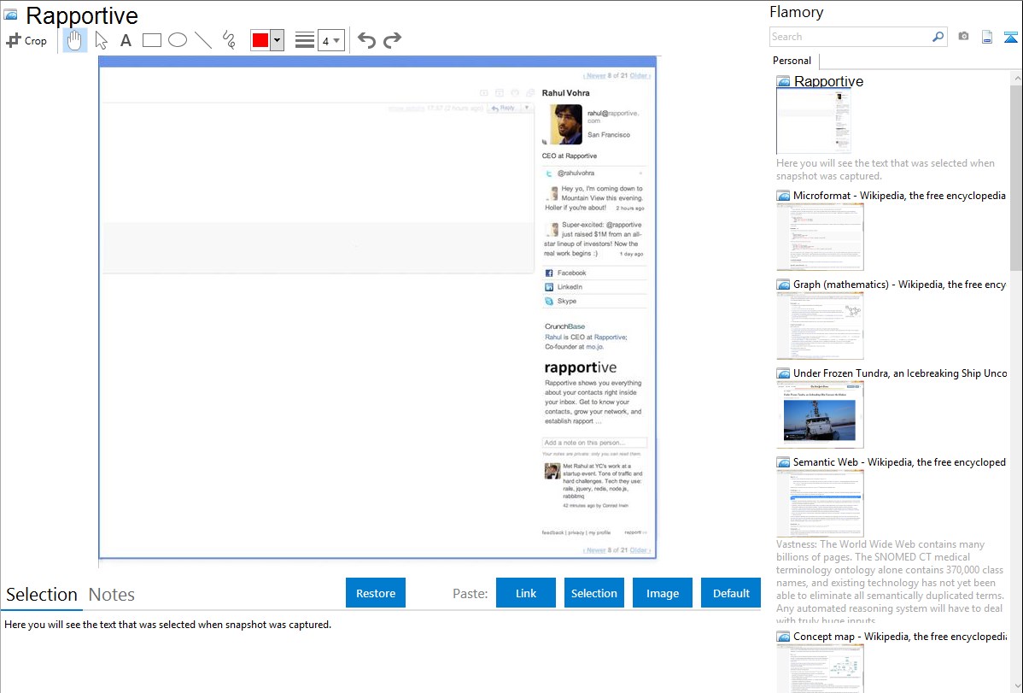This screenshot has height=693, width=1023.
Task: Click @rahulvohra Twitter handle in snapshot
Action: 576,173
